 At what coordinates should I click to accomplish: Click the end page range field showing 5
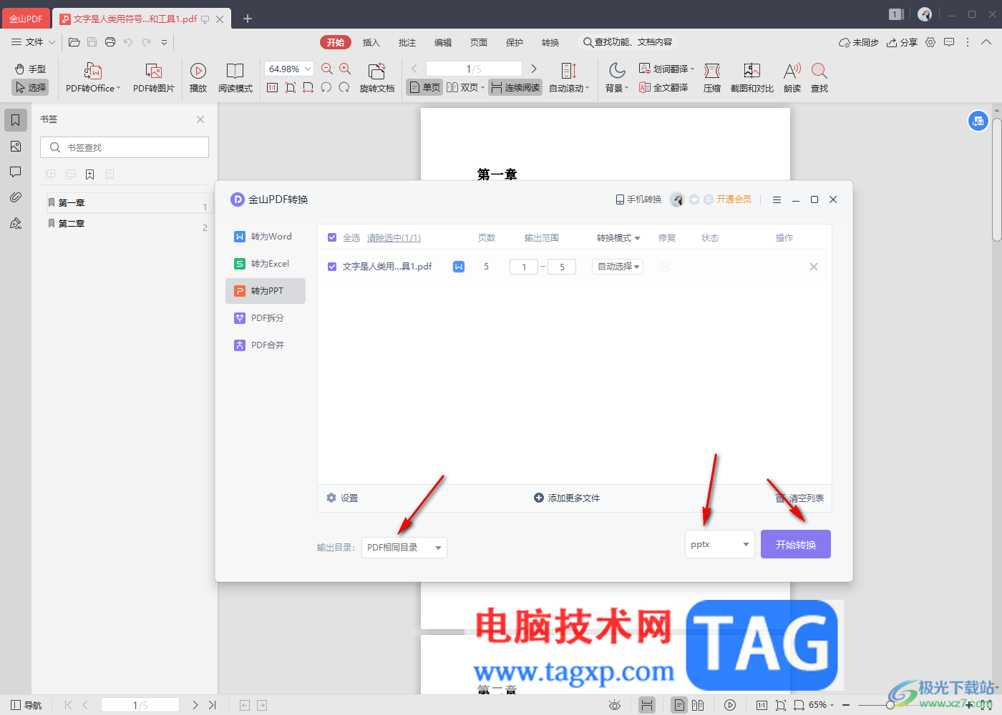tap(562, 267)
